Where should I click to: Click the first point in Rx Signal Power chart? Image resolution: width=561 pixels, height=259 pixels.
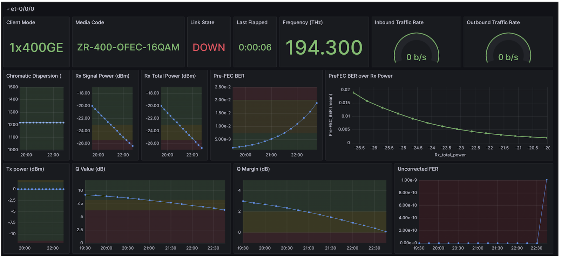[x=92, y=106]
